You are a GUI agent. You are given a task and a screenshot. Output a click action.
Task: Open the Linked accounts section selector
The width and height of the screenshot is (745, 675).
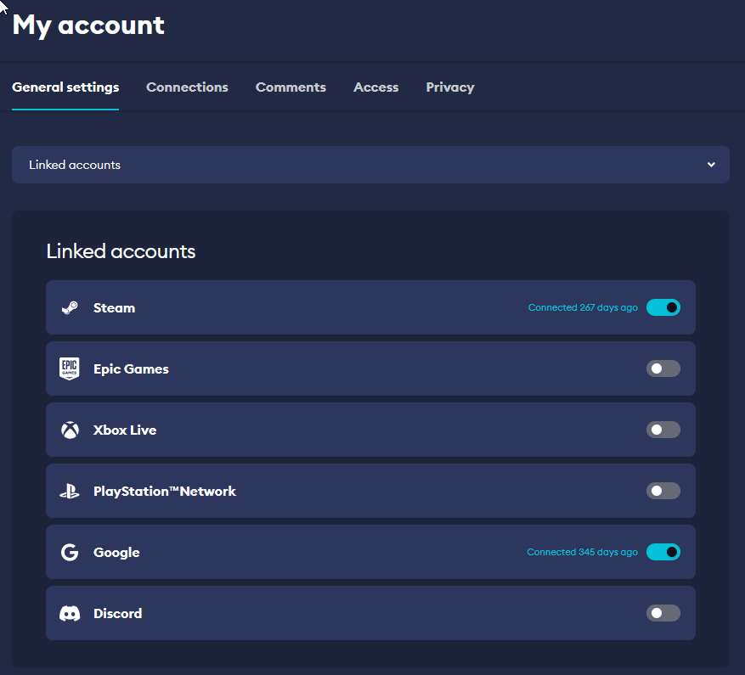pos(370,165)
